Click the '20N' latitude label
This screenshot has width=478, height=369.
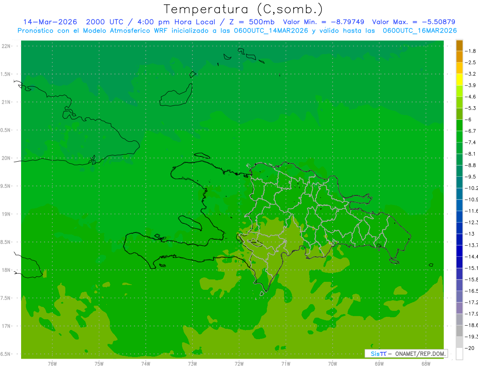pos(6,158)
